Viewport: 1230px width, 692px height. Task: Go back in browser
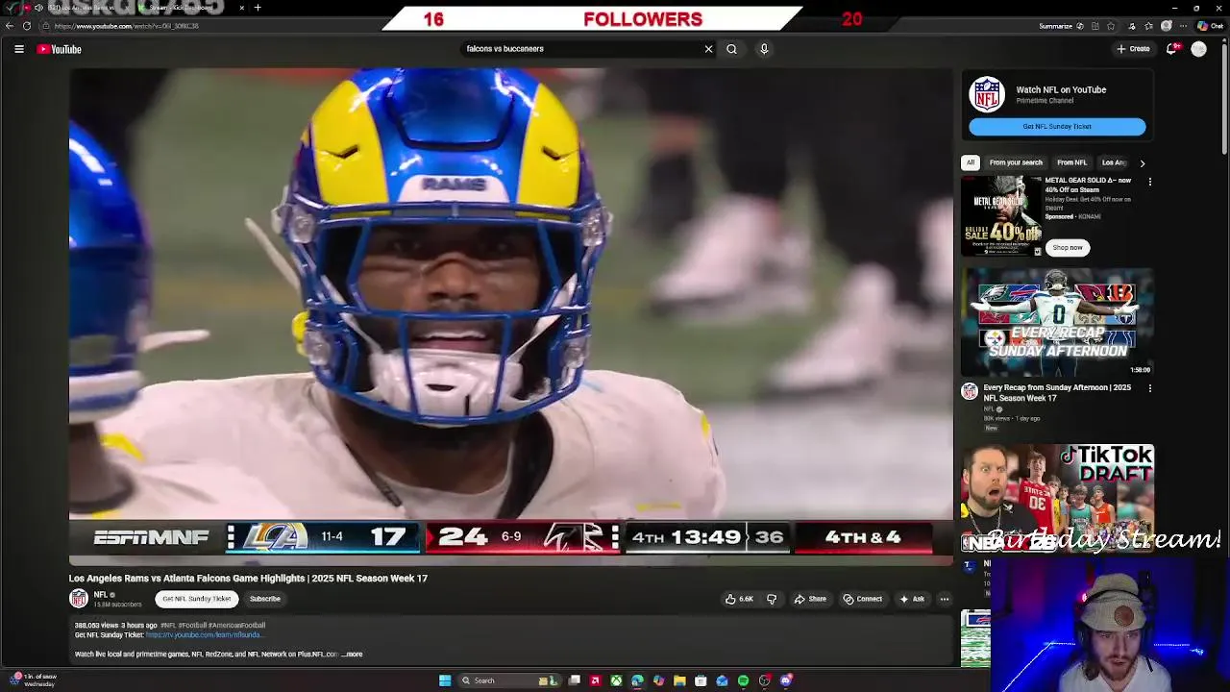[x=8, y=26]
